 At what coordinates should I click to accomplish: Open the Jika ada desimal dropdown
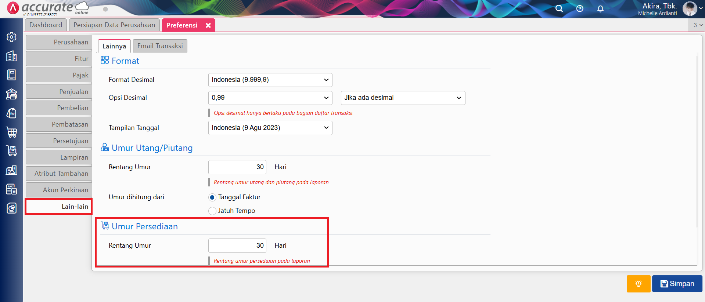403,98
